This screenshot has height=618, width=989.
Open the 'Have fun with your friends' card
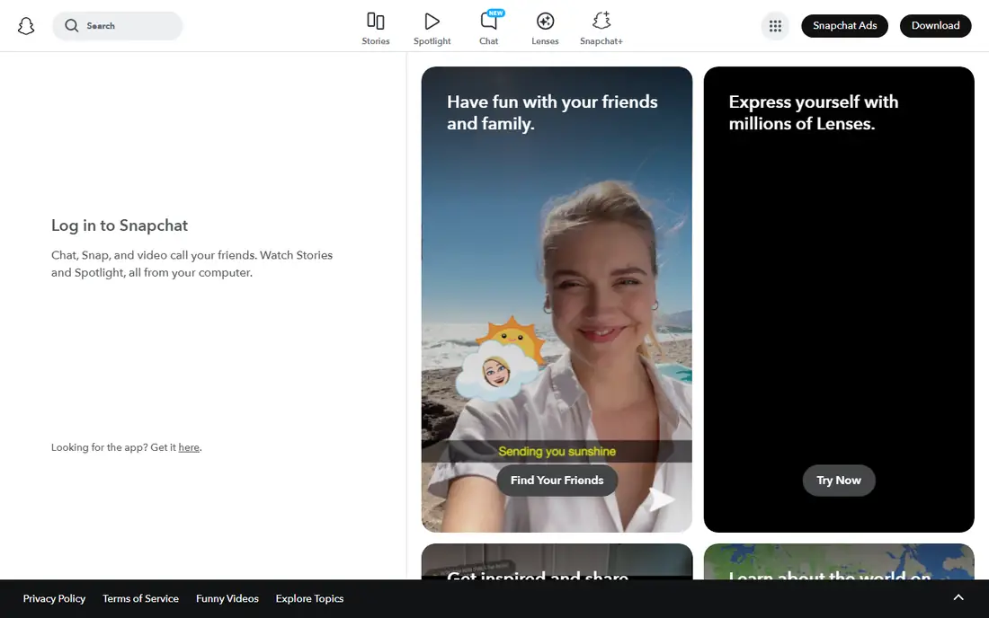point(557,299)
